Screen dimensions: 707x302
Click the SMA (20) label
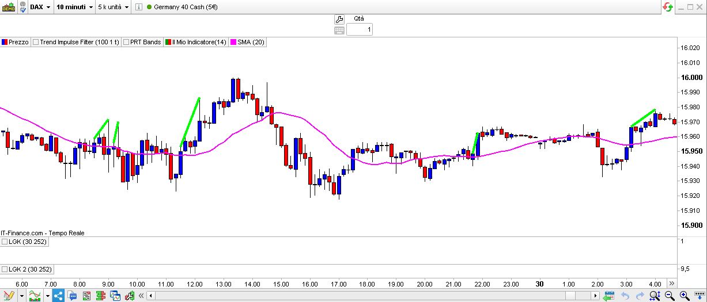251,42
